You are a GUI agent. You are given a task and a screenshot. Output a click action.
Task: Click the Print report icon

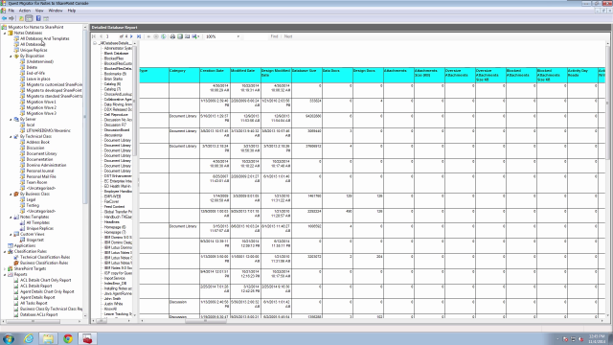[x=172, y=36]
